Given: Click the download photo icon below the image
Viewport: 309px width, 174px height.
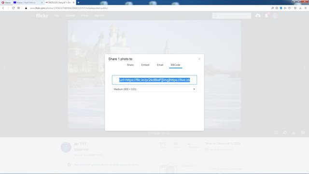Looking at the screenshot, I should [x=294, y=133].
